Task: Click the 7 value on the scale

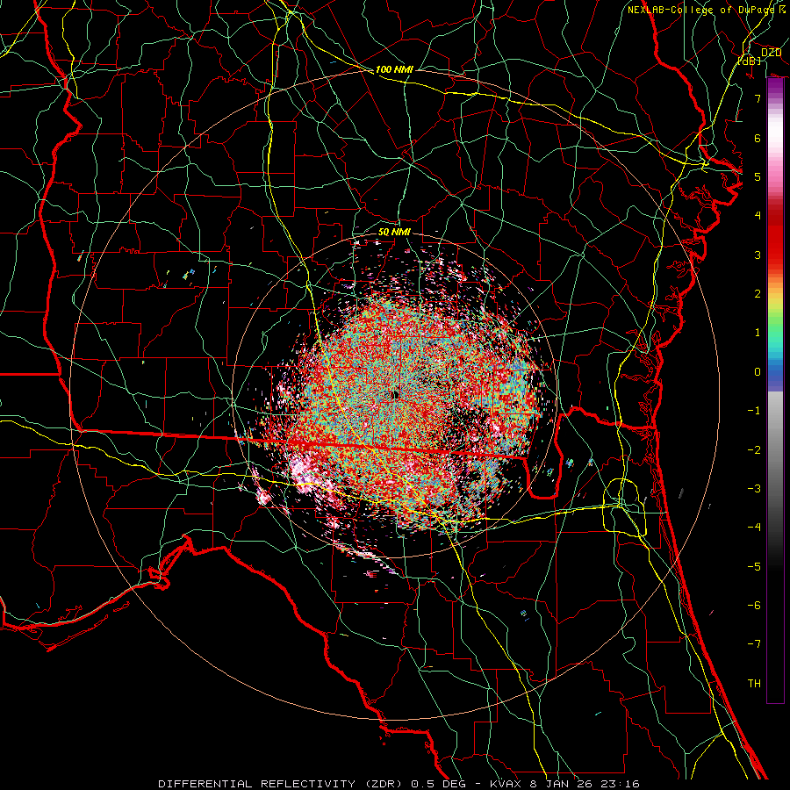Action: coord(758,98)
